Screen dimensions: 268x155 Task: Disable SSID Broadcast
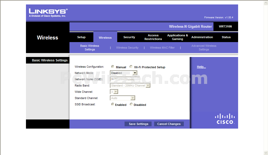coord(131,104)
